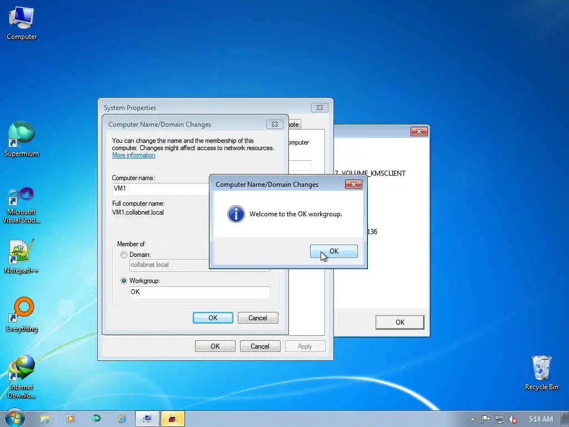
Task: Click Cancel in the Computer Name/Domain Changes dialog
Action: pyautogui.click(x=258, y=317)
